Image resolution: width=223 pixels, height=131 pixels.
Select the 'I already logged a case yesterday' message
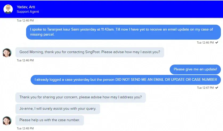click(x=125, y=80)
